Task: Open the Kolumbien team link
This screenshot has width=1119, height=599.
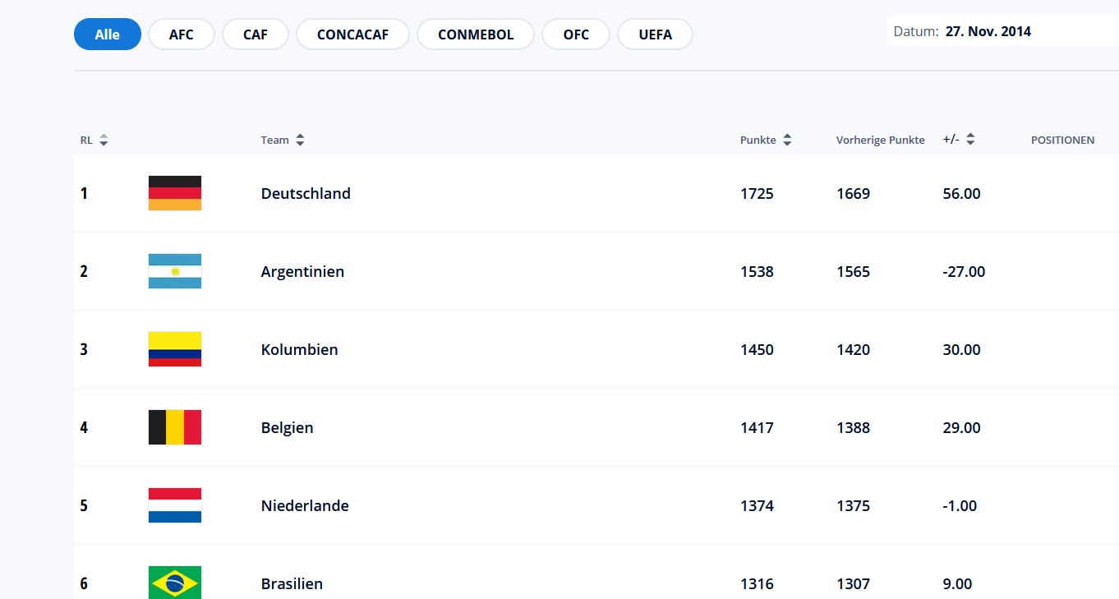Action: (299, 350)
